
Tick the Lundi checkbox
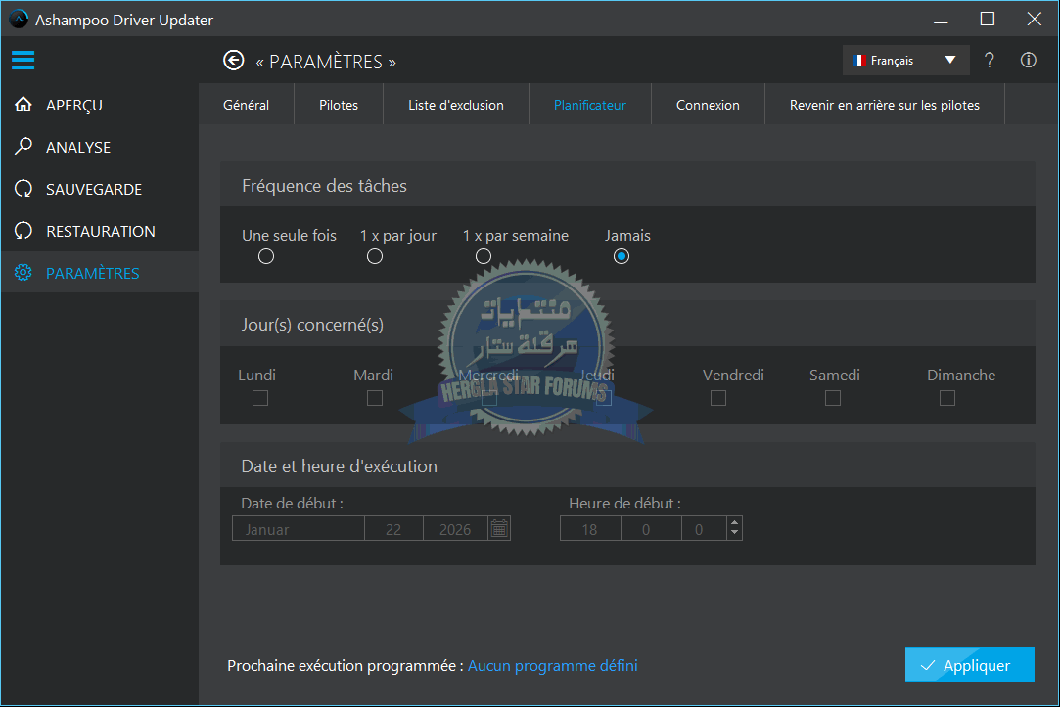[x=260, y=398]
